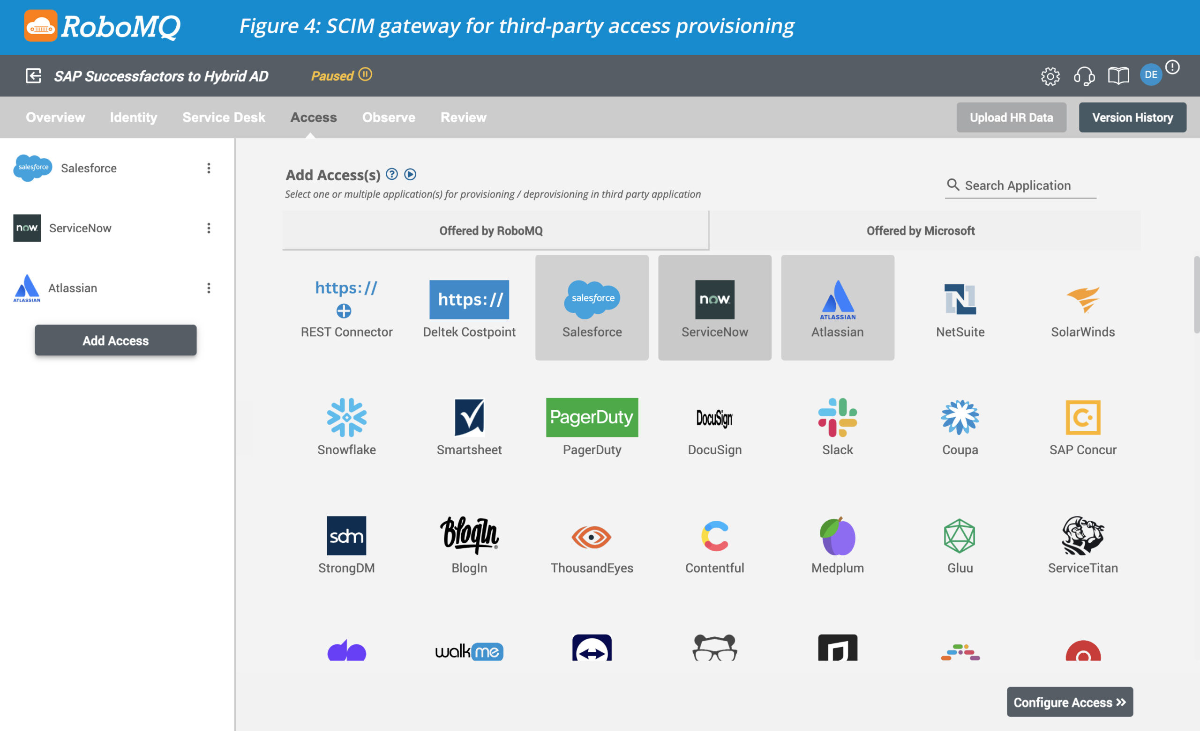Select the NetSuite application
Image resolution: width=1200 pixels, height=731 pixels.
pos(960,308)
